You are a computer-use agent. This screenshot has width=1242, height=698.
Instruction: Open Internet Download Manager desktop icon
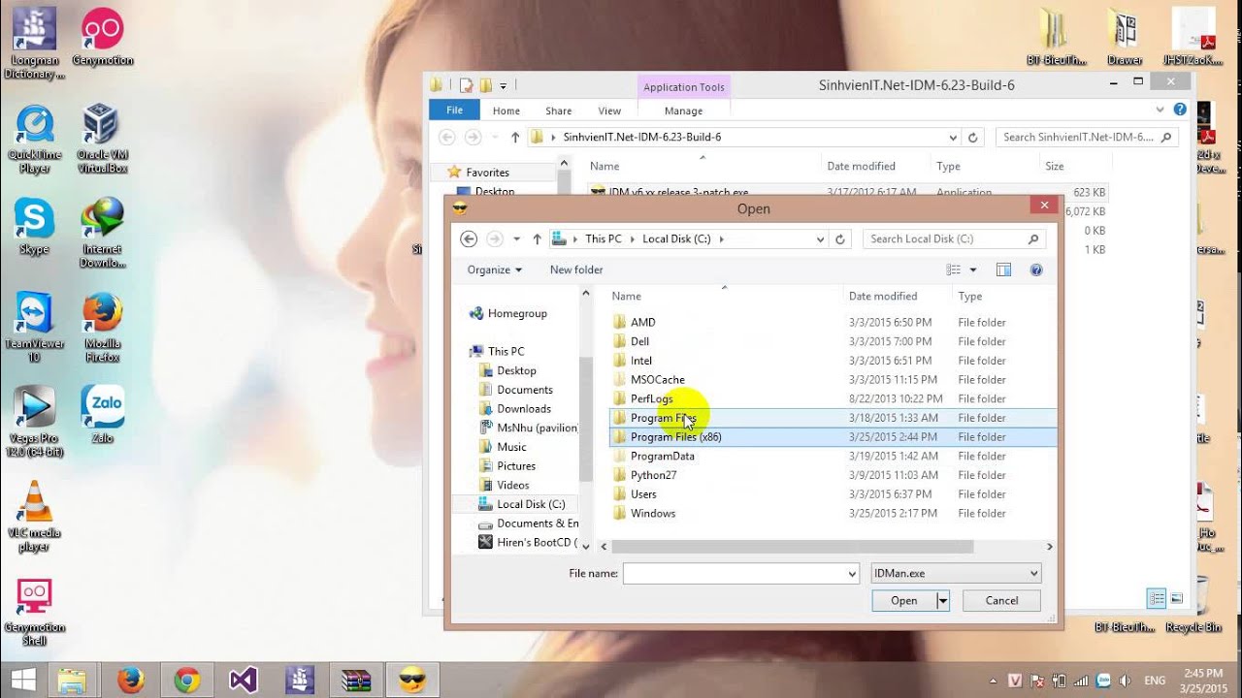102,233
